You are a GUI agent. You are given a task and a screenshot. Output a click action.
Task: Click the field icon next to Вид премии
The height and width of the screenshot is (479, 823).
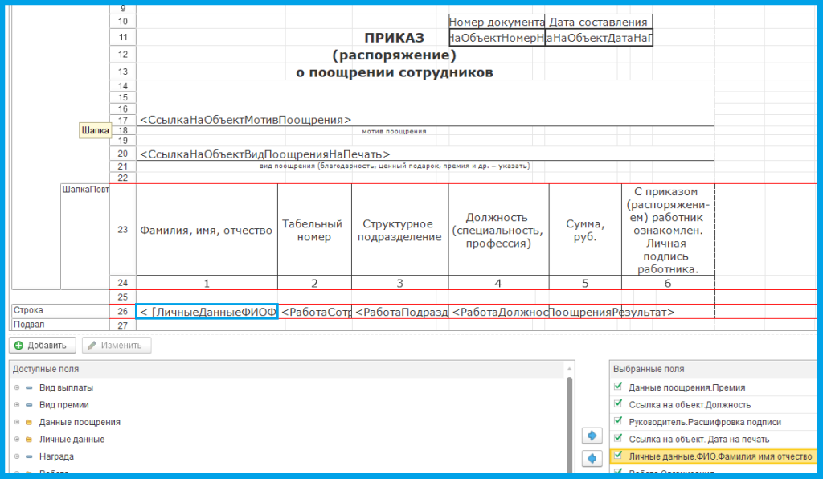tap(29, 405)
